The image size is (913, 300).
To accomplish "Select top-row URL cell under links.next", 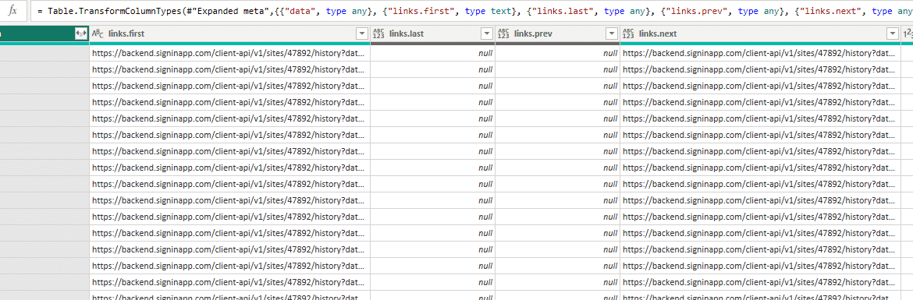I will point(761,54).
